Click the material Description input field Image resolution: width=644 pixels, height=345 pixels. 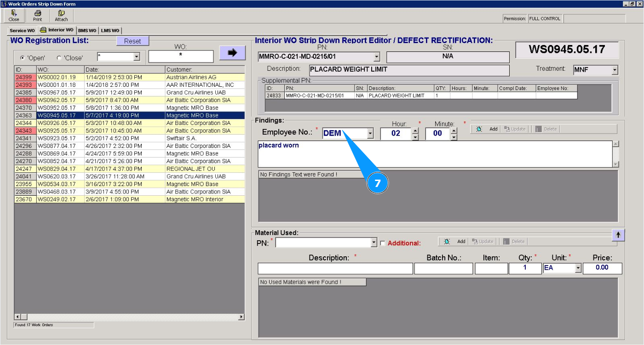(335, 269)
